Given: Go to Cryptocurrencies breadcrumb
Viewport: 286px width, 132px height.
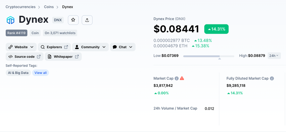Looking at the screenshot, I should click(x=20, y=7).
